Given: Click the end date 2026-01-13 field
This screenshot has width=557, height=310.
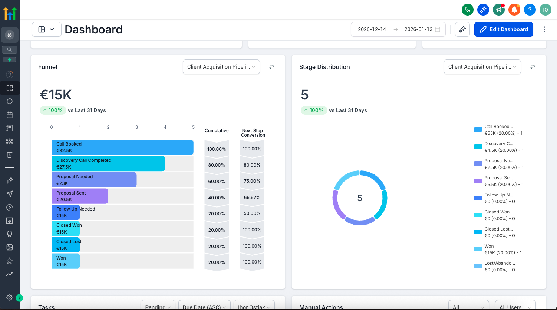Looking at the screenshot, I should point(418,29).
